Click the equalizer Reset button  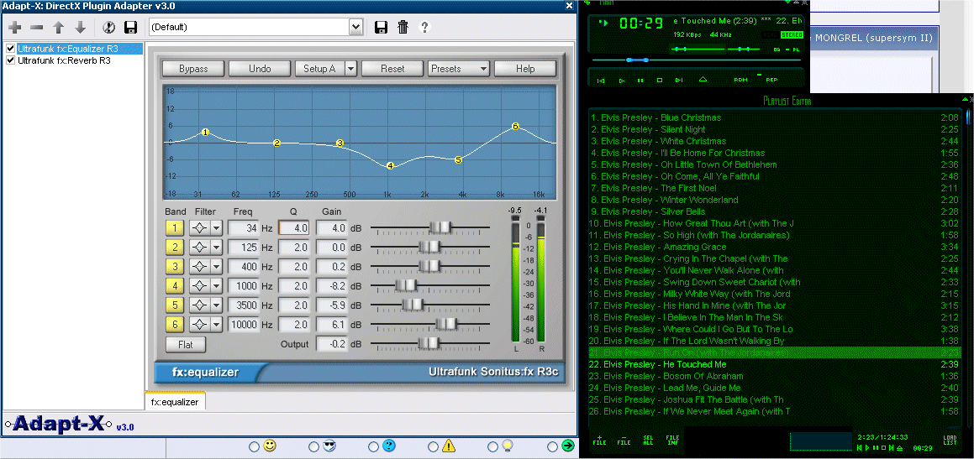pos(392,69)
